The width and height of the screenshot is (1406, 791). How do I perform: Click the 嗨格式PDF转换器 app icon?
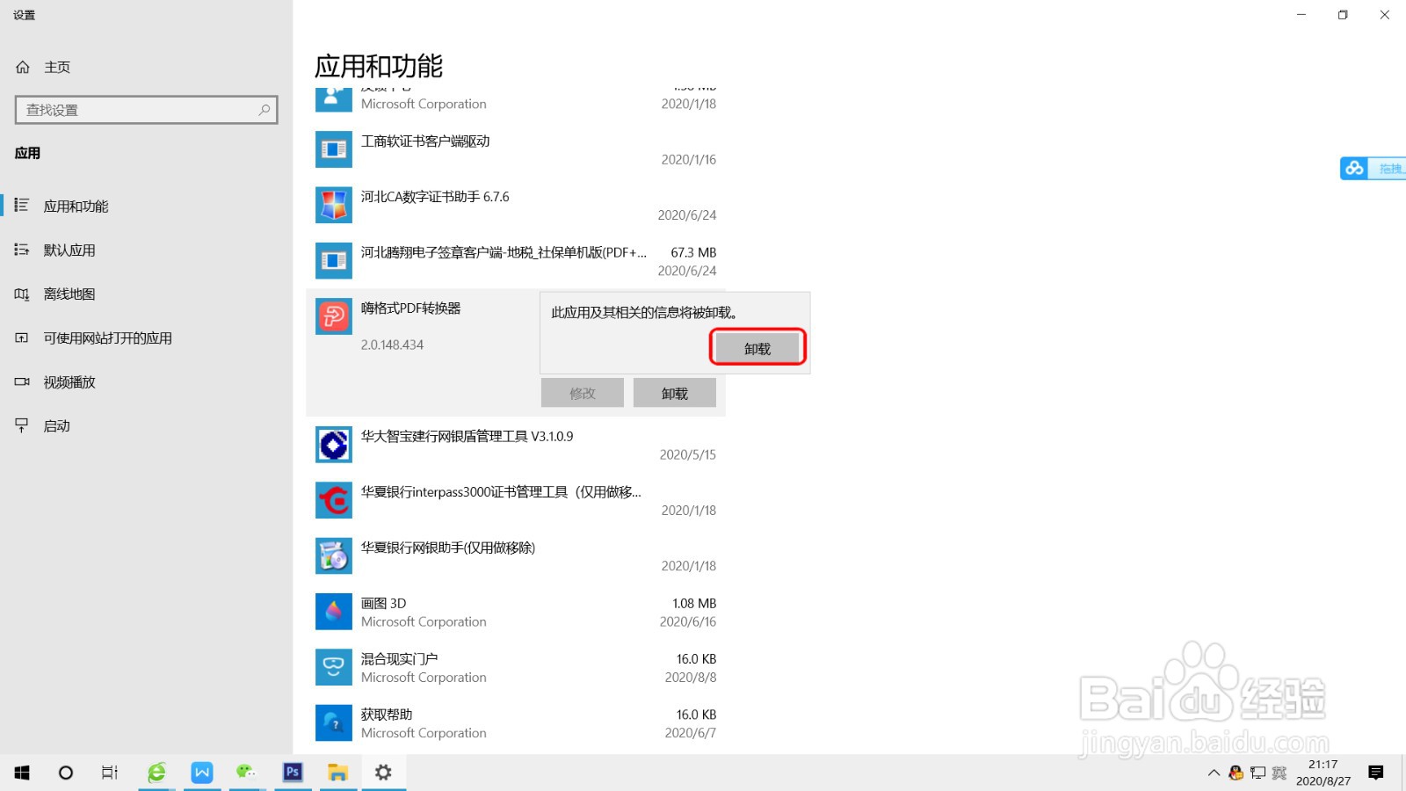334,316
